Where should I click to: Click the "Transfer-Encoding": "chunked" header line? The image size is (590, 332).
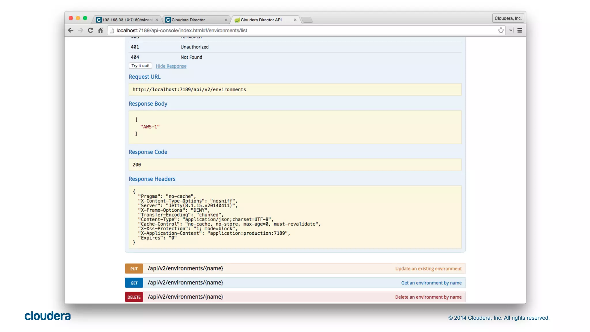coord(181,215)
